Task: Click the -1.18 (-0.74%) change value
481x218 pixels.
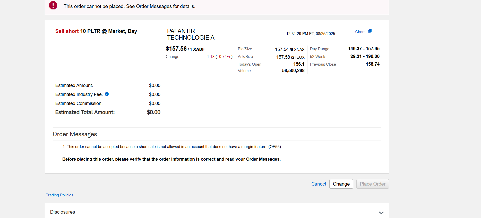Action: click(x=219, y=57)
